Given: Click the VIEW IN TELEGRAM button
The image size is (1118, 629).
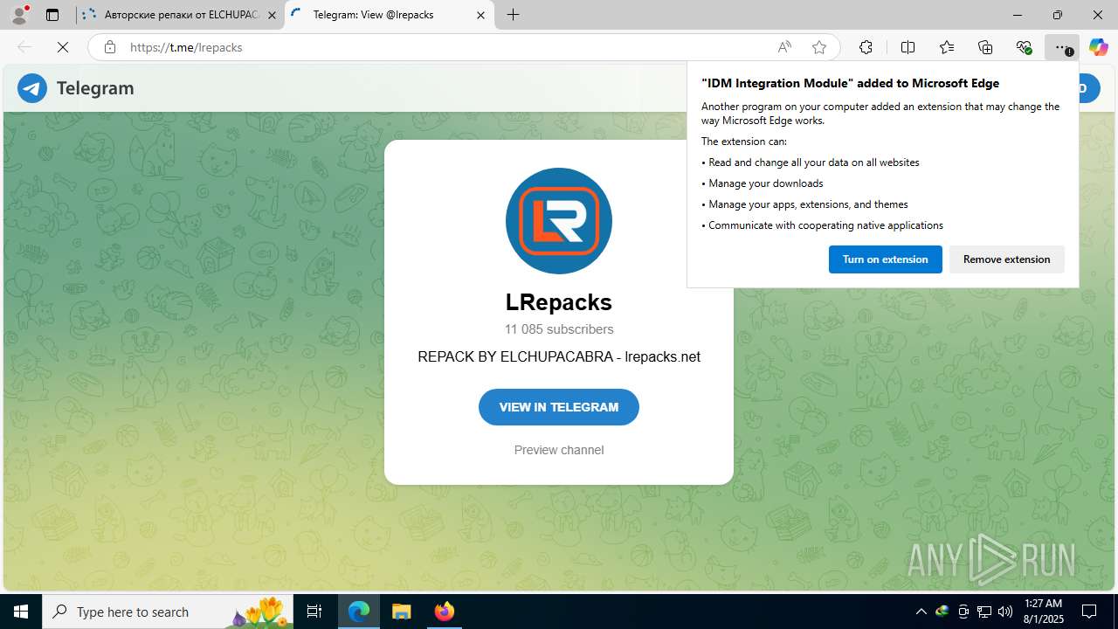Looking at the screenshot, I should point(559,407).
